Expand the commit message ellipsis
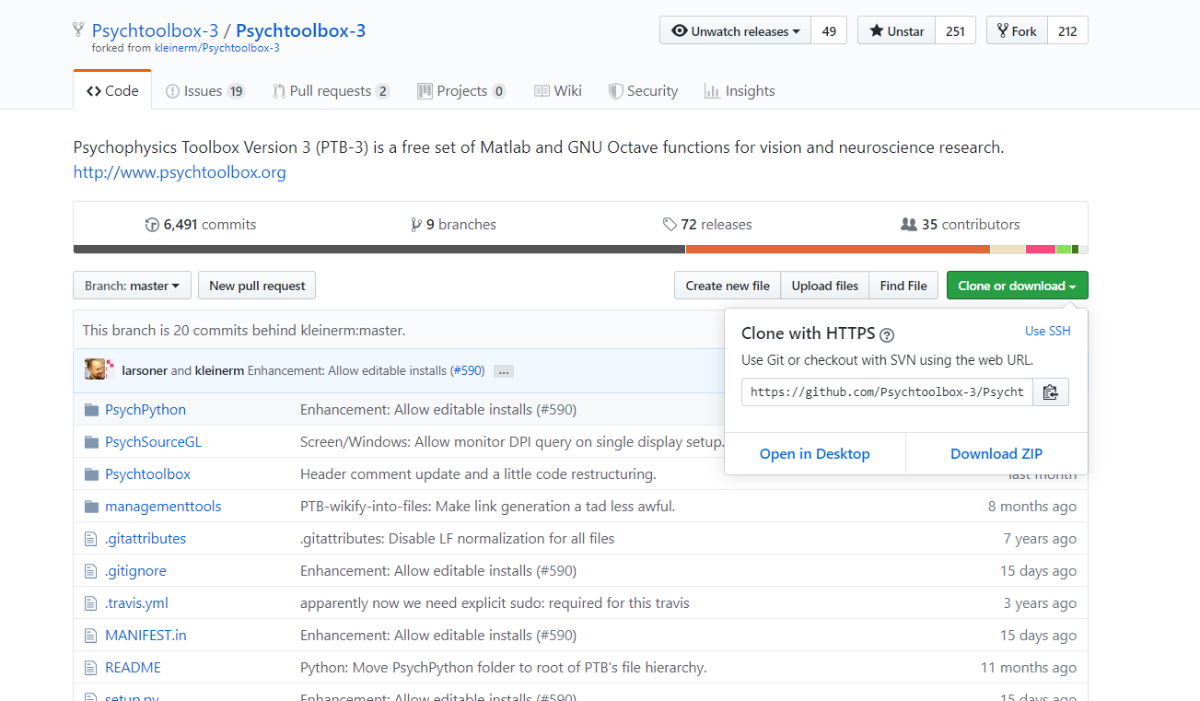This screenshot has height=701, width=1200. (x=503, y=370)
